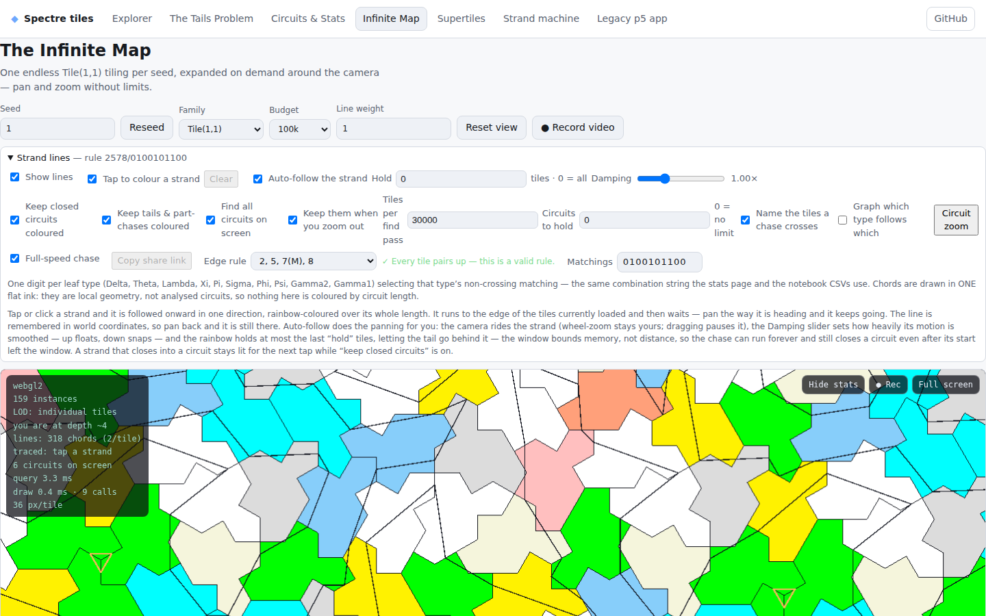986x616 pixels.
Task: Switch to Circuits & Stats
Action: point(308,19)
